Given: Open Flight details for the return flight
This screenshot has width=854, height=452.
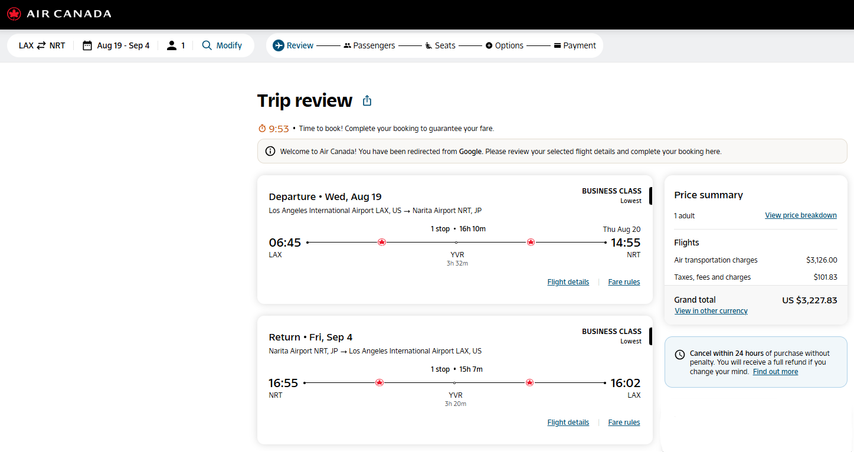Looking at the screenshot, I should [x=568, y=422].
